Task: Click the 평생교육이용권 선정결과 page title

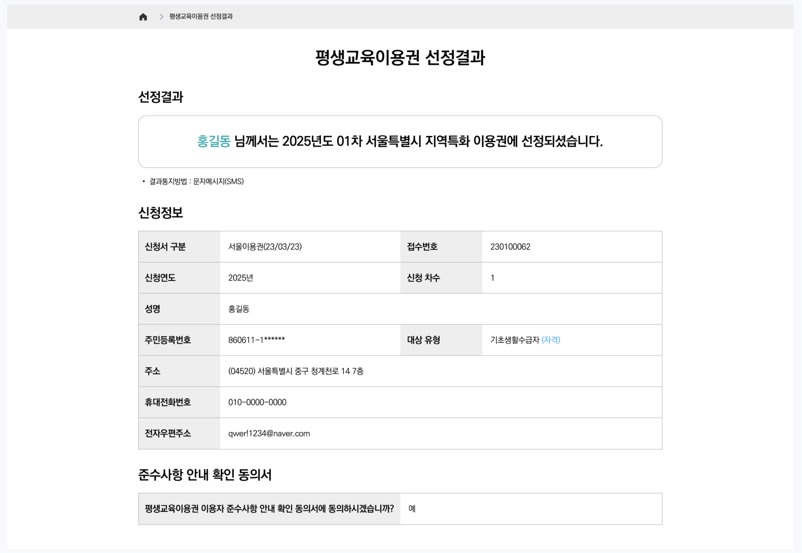Action: tap(400, 57)
